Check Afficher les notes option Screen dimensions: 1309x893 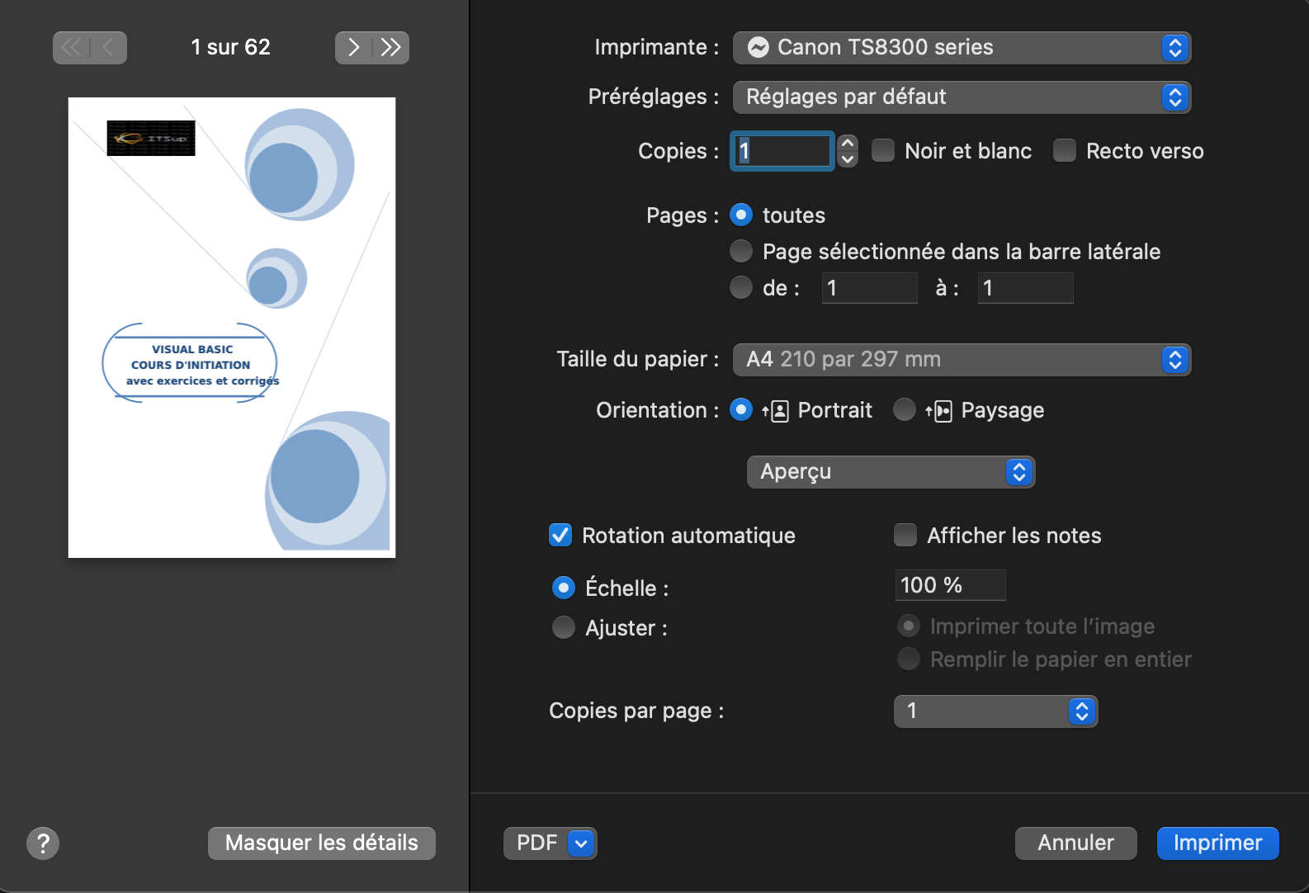coord(905,535)
